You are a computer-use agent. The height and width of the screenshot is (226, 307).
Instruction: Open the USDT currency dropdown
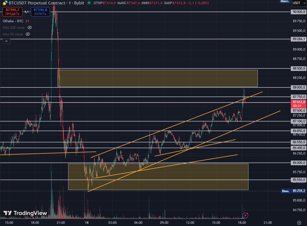click(x=299, y=3)
